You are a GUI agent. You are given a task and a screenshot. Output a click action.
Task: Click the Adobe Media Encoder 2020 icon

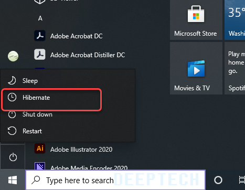pyautogui.click(x=40, y=166)
